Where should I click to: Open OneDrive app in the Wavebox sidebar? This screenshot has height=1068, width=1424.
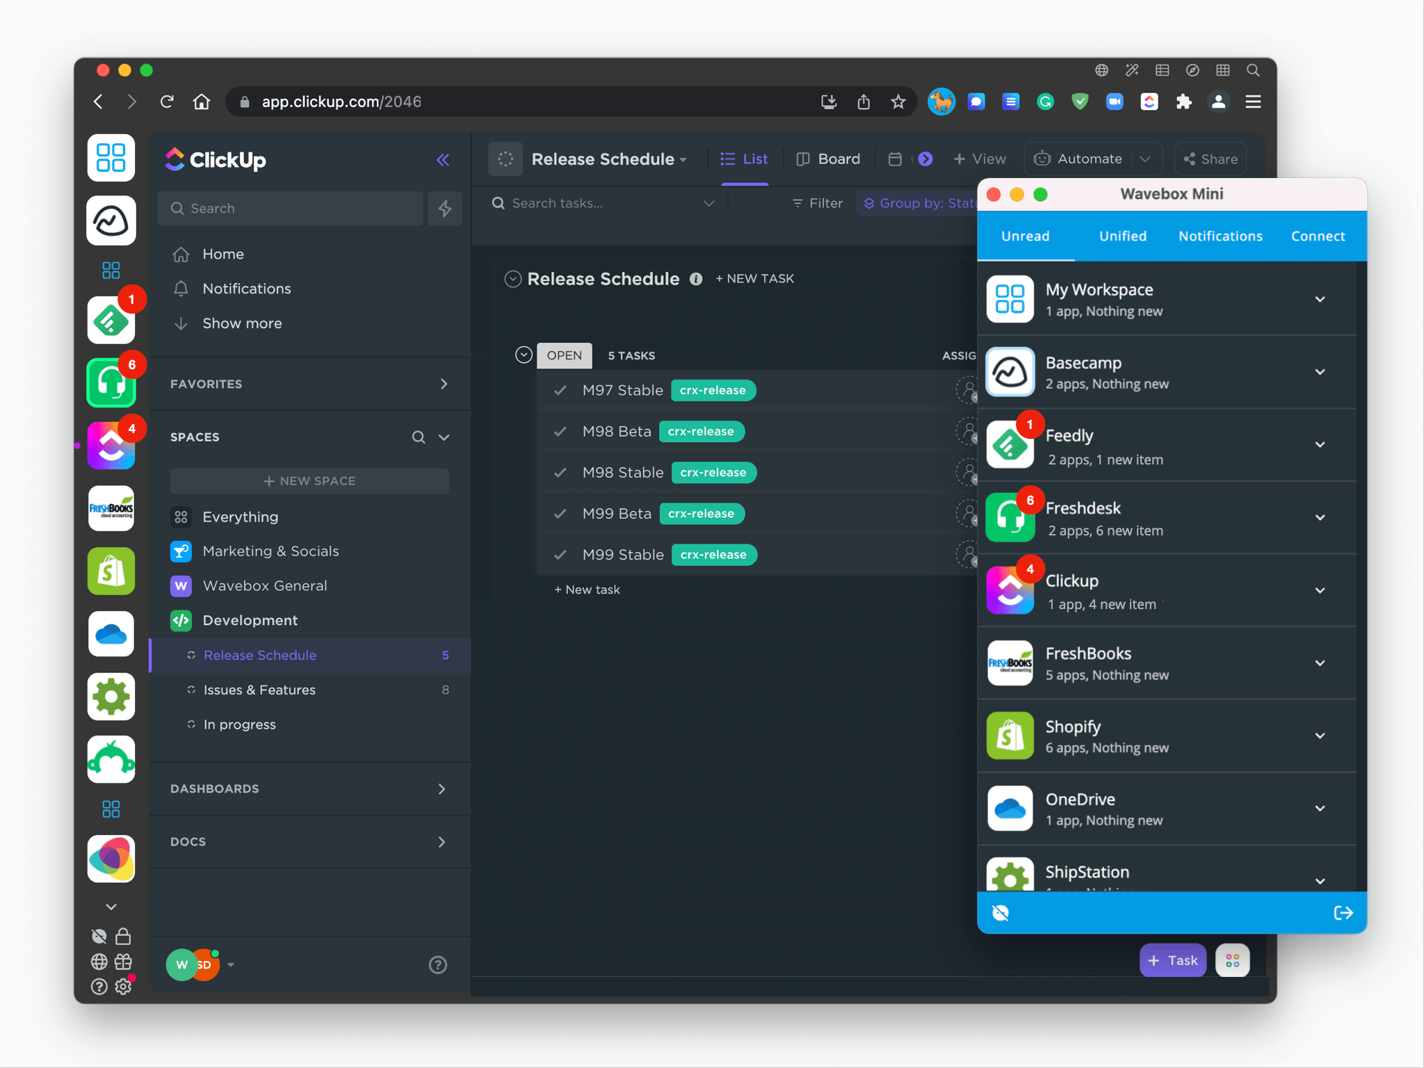click(111, 633)
